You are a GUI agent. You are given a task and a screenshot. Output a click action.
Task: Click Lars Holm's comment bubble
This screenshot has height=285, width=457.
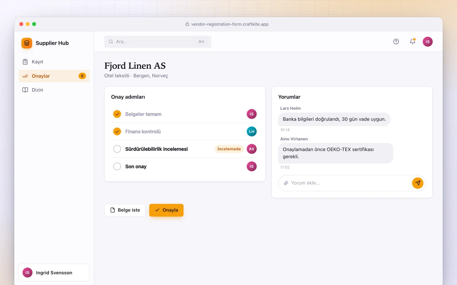point(334,119)
